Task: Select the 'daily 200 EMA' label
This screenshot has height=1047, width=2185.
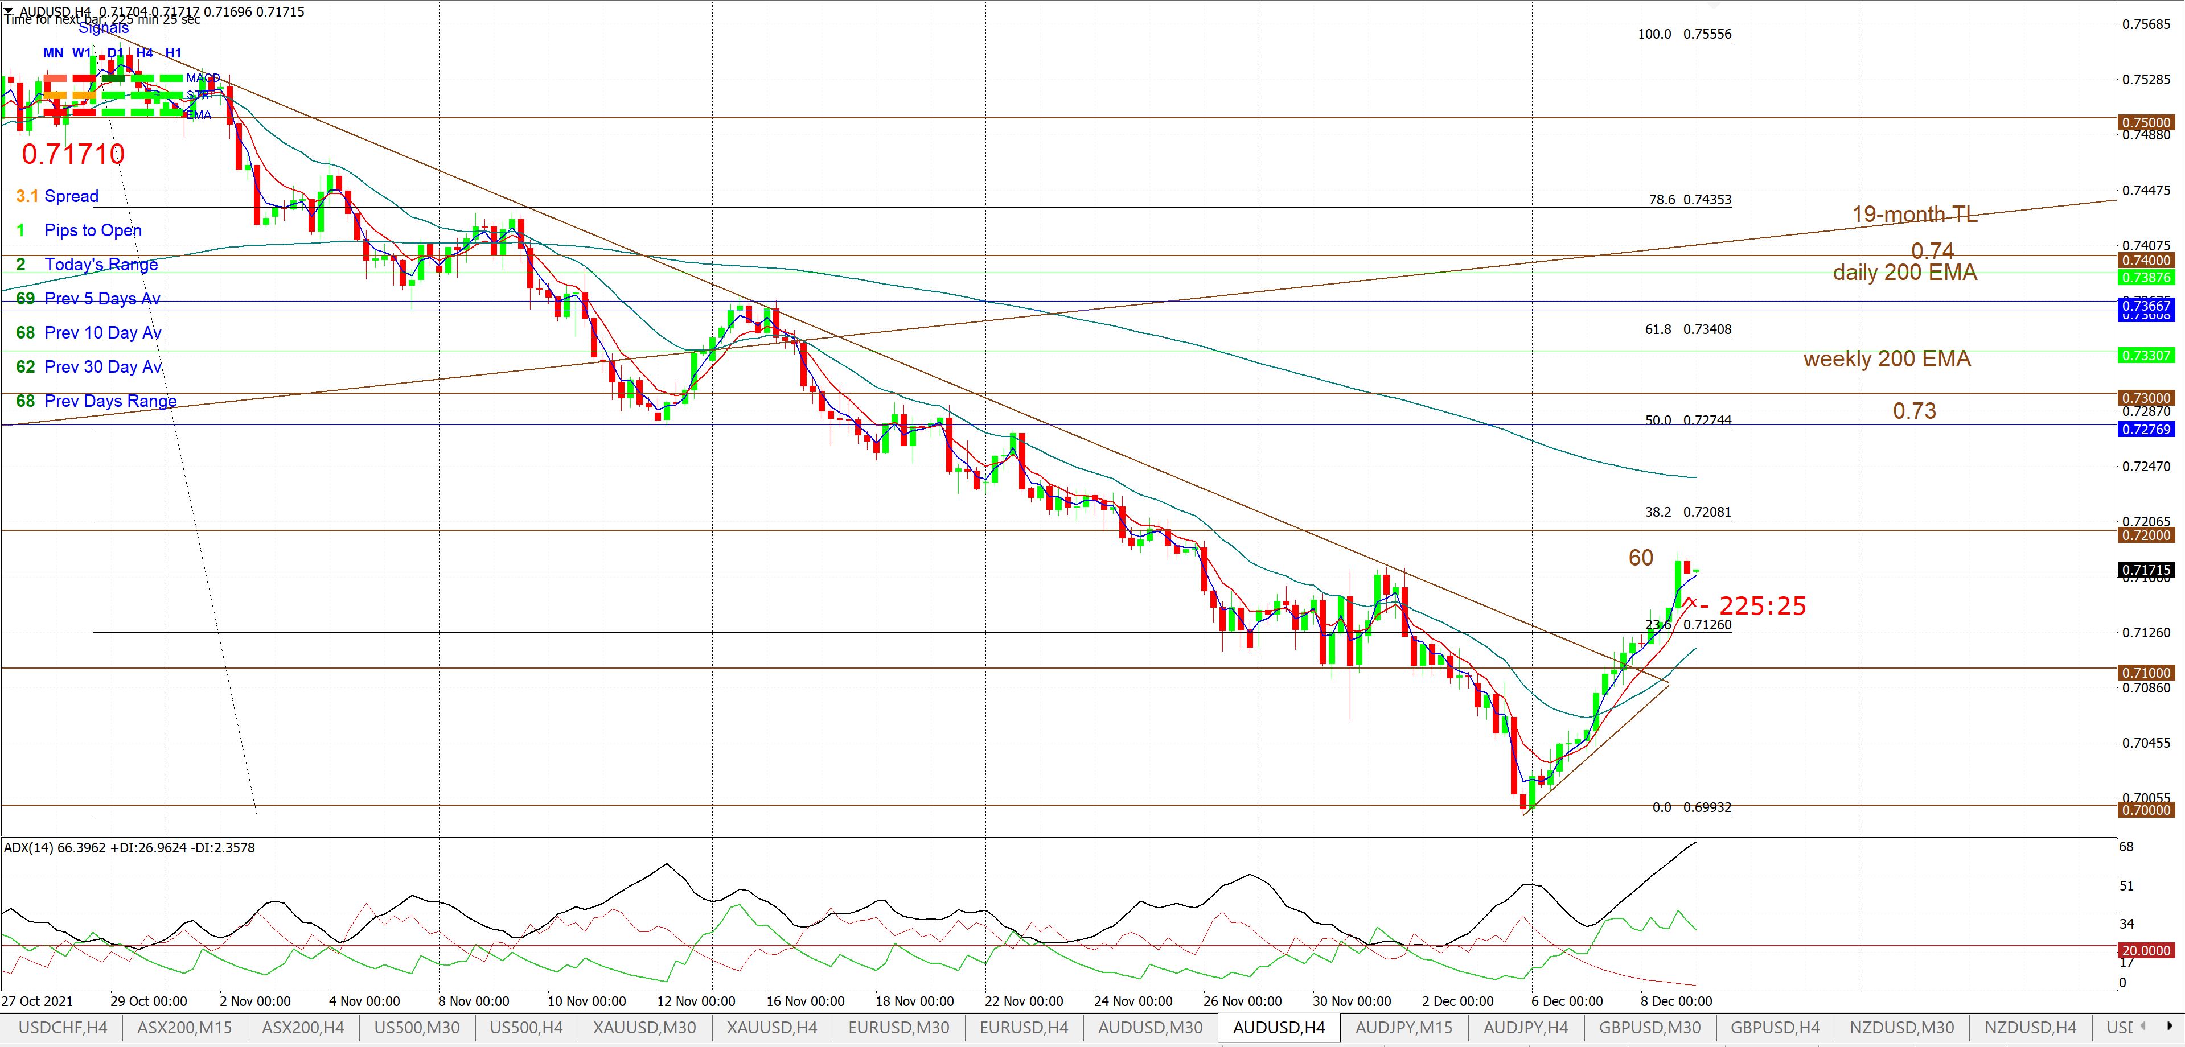Action: (x=1905, y=272)
